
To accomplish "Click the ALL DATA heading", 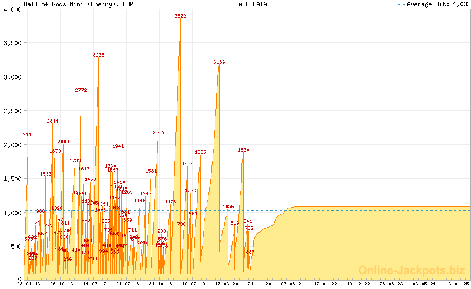I will pyautogui.click(x=253, y=4).
